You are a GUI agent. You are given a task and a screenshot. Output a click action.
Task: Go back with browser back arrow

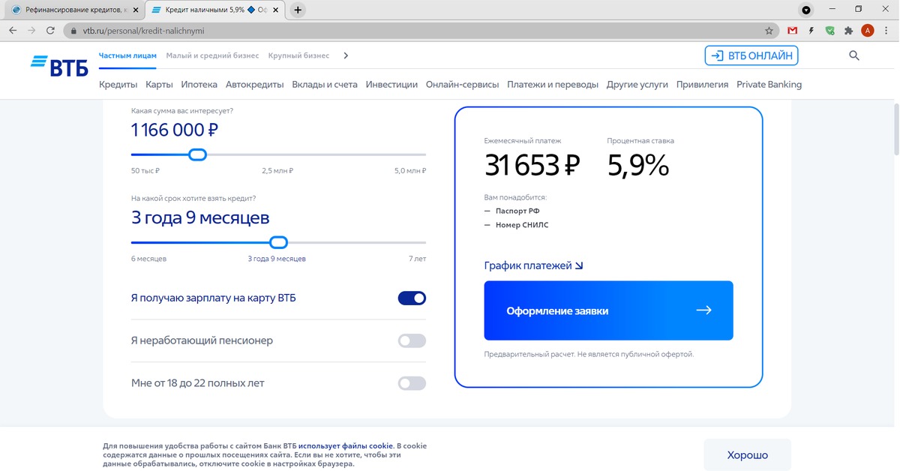pos(13,31)
